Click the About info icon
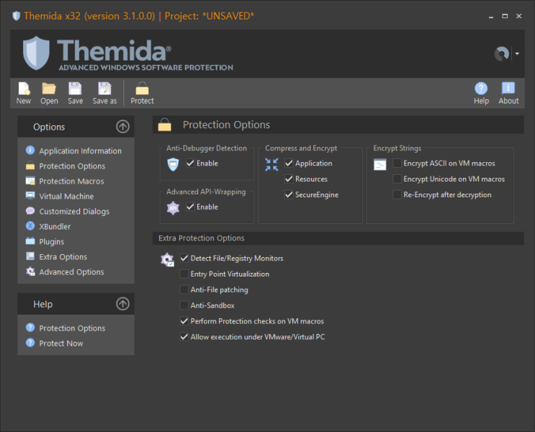The width and height of the screenshot is (535, 432). tap(508, 89)
